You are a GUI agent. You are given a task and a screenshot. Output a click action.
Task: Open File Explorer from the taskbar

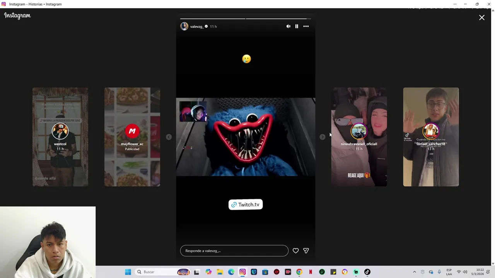[x=220, y=272]
